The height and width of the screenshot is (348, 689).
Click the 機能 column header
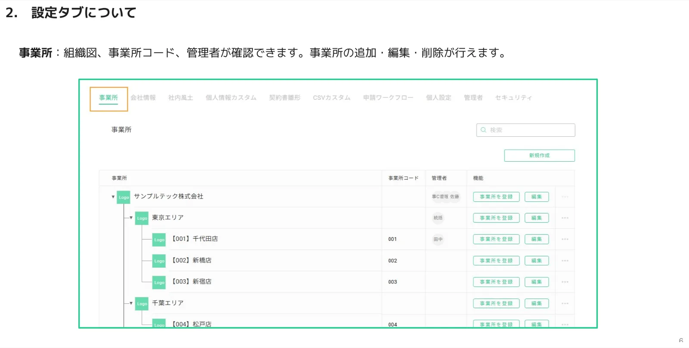[478, 178]
